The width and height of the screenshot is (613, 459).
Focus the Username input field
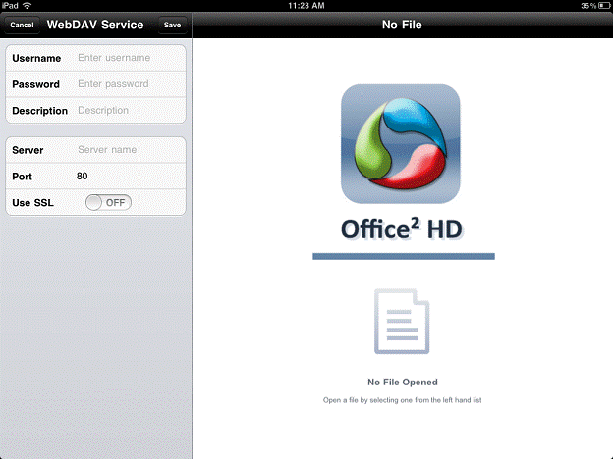coord(131,58)
